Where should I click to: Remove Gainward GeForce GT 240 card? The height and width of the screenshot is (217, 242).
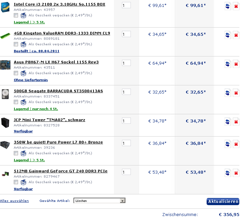236,173
